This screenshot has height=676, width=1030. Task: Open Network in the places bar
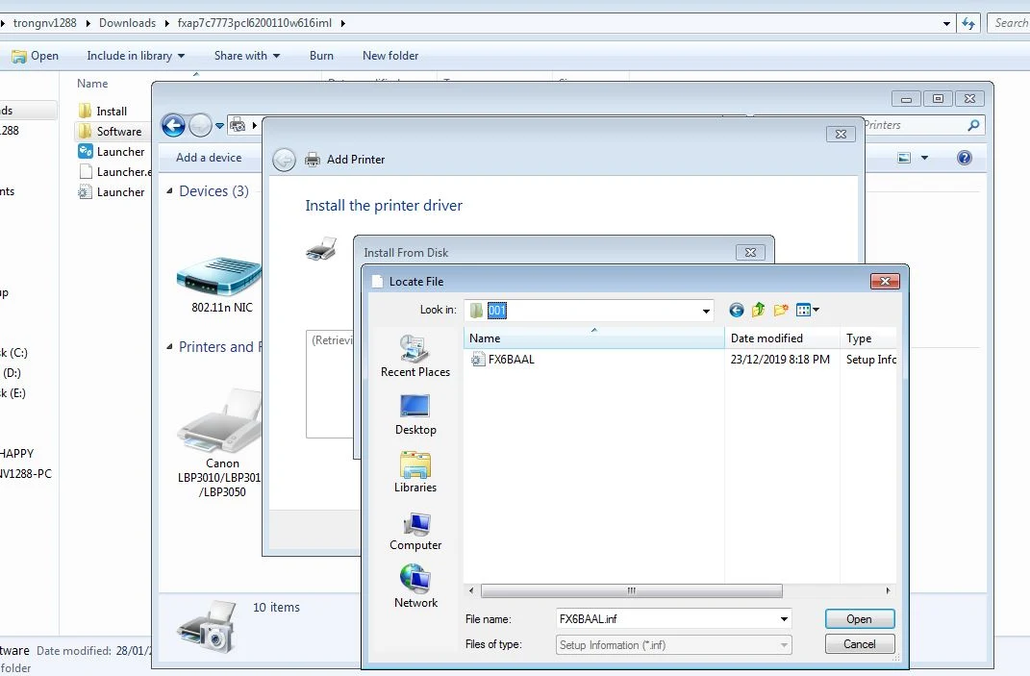(x=415, y=587)
